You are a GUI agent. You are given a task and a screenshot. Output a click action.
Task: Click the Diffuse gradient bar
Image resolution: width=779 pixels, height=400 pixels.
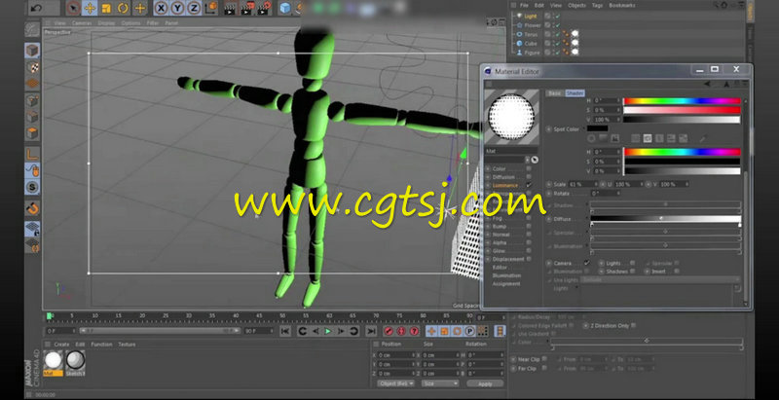tap(666, 219)
